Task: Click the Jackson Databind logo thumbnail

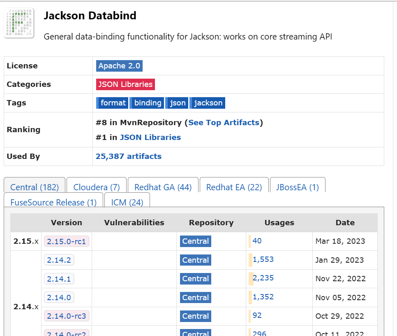Action: coord(19,23)
